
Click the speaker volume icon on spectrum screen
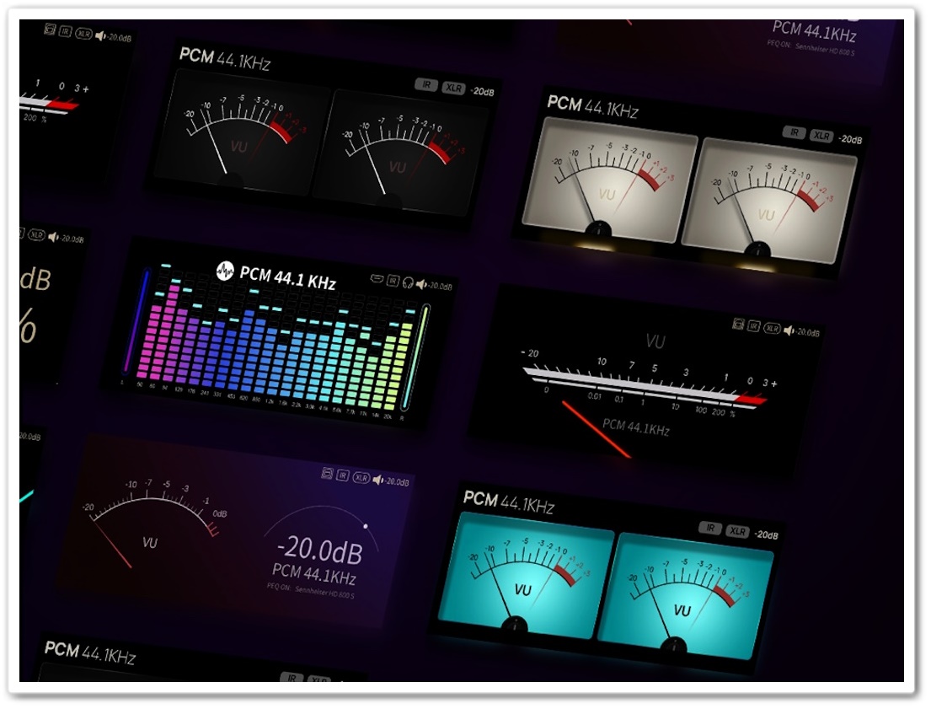point(421,285)
